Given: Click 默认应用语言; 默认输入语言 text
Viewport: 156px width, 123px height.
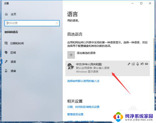Looking at the screenshot, I should click(93, 68).
